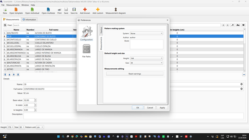Open the File menu
The image size is (249, 140).
point(3,5)
